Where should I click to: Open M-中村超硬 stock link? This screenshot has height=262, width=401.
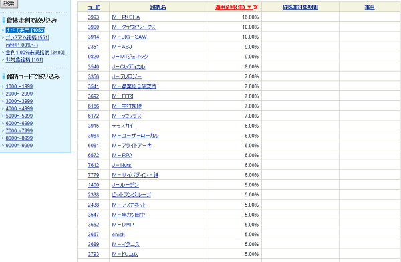click(x=127, y=106)
